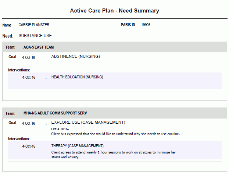Viewport: 229px width, 173px height.
Task: Click the THERAPY (CASE MANAGEMENT) intervention
Action: [x=78, y=146]
